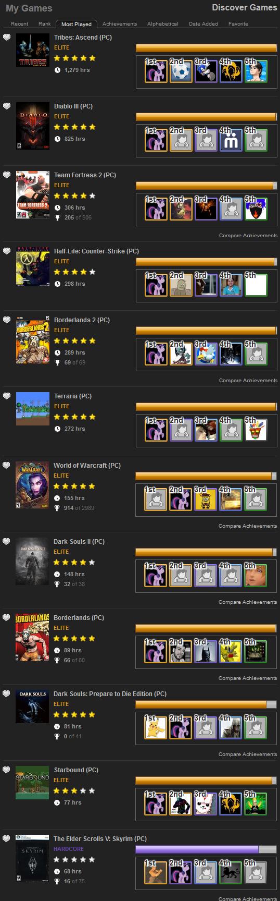Open Compare Achievements for Borderlands 2
This screenshot has height=901, width=280.
(x=248, y=381)
